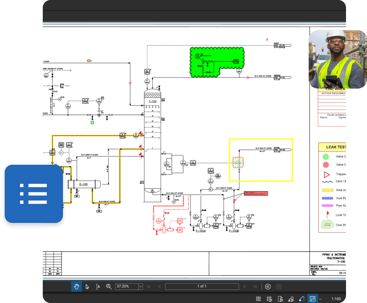Go to the next page
Image resolution: width=367 pixels, height=303 pixels.
(x=245, y=287)
